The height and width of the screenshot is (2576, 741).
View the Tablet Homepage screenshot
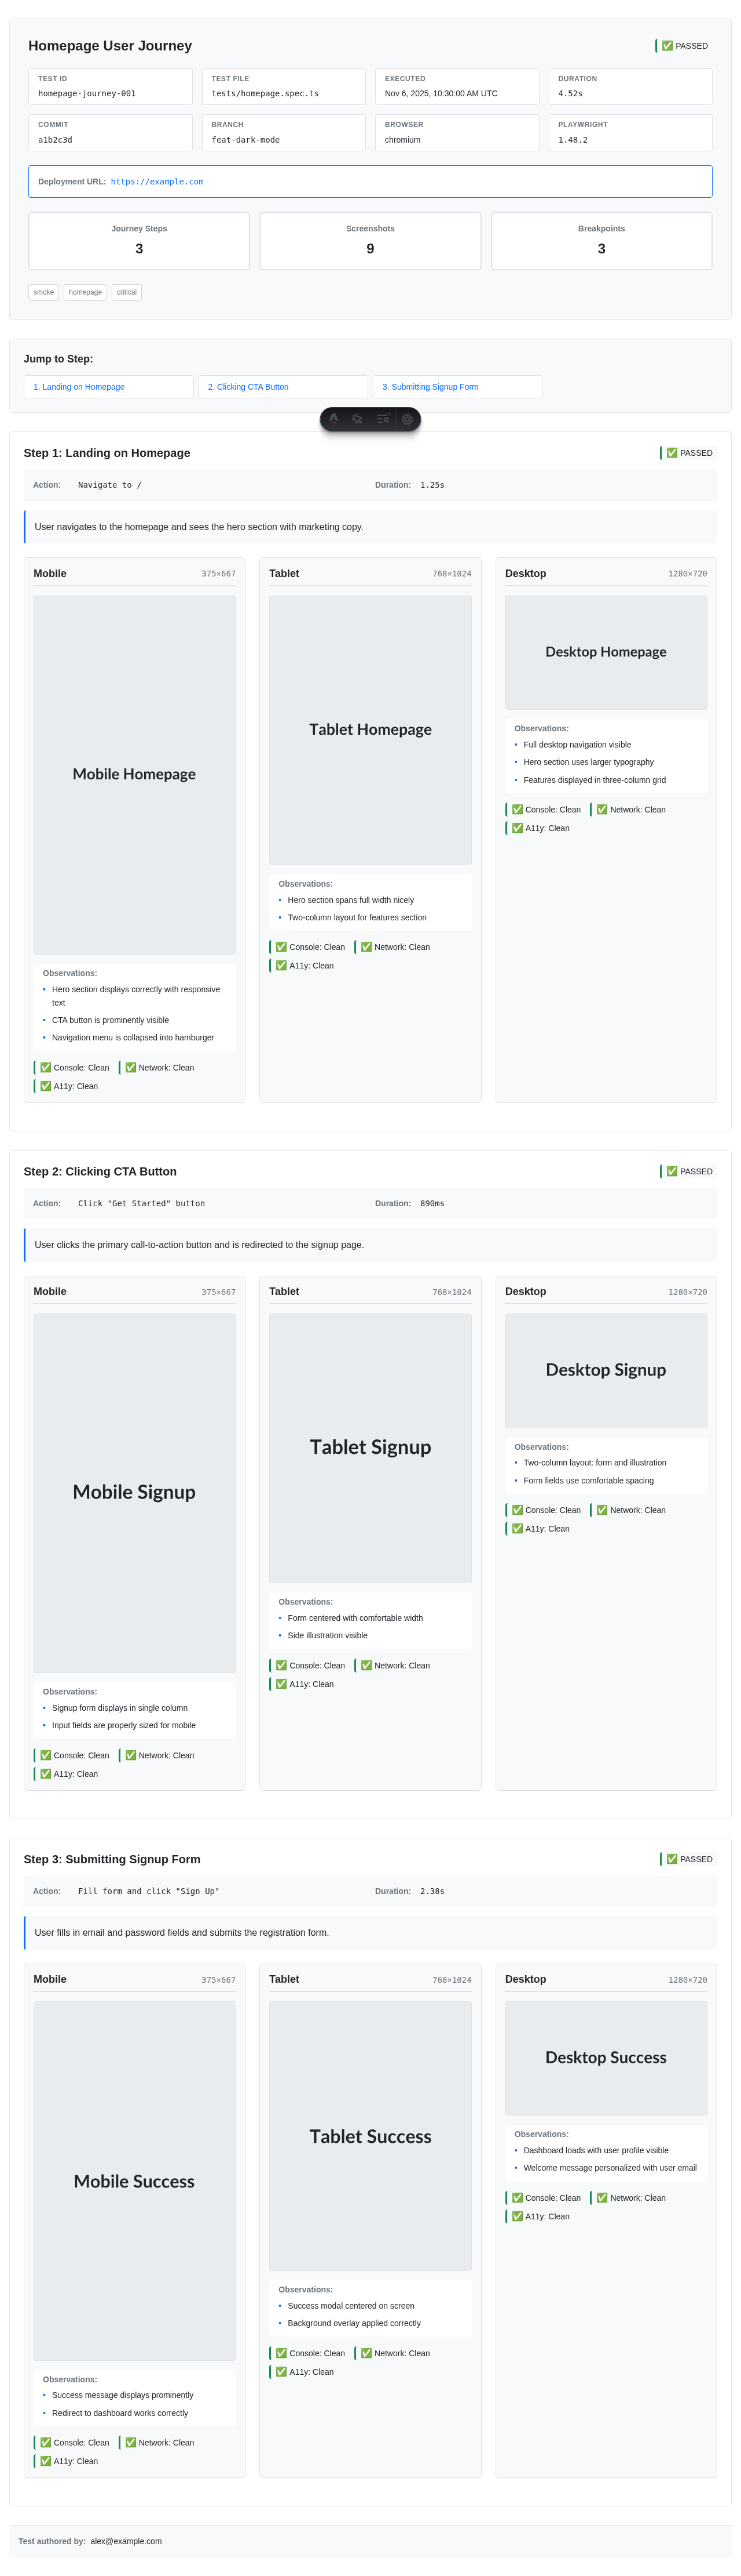point(369,730)
